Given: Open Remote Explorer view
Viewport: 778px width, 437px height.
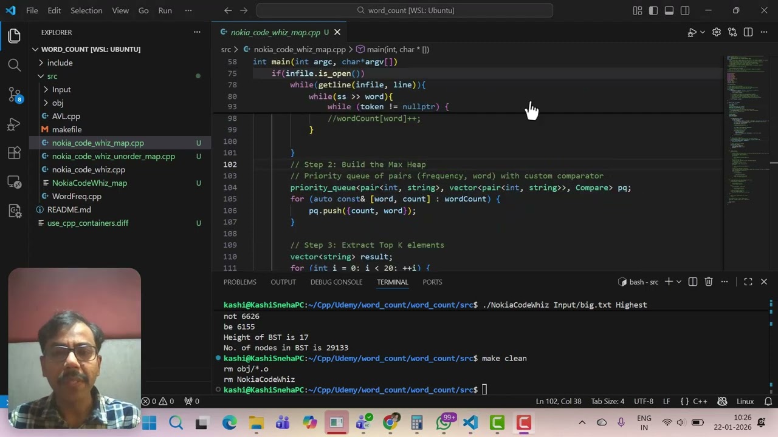Looking at the screenshot, I should [15, 182].
